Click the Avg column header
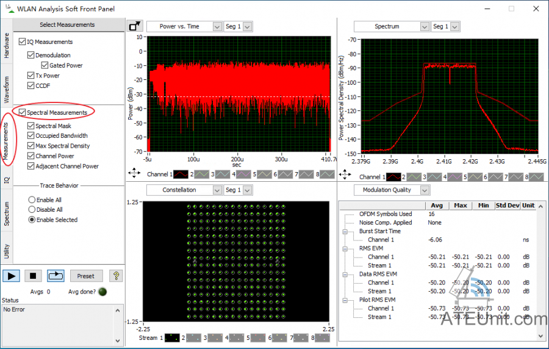 (437, 206)
